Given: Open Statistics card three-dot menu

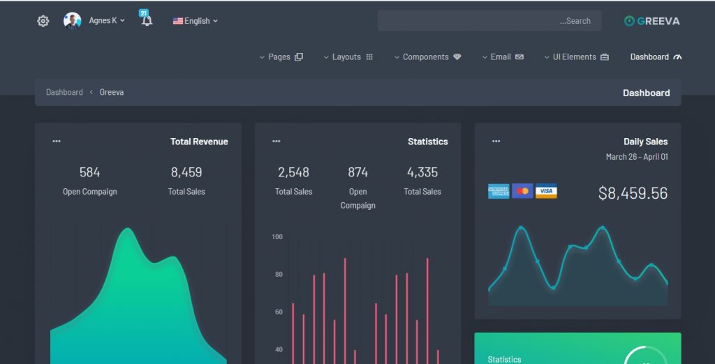Looking at the screenshot, I should [x=277, y=142].
